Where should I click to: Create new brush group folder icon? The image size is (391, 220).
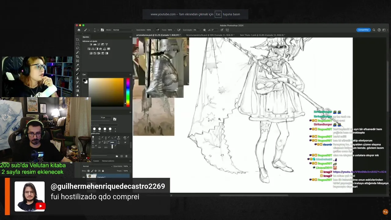[x=117, y=156]
